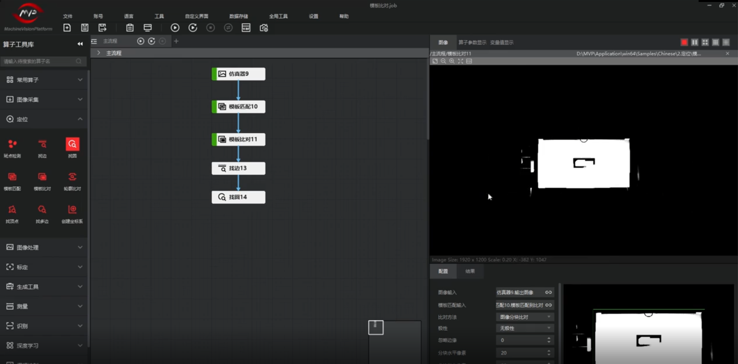The width and height of the screenshot is (738, 364).
Task: Click the 模板比对11 flow node
Action: click(238, 139)
